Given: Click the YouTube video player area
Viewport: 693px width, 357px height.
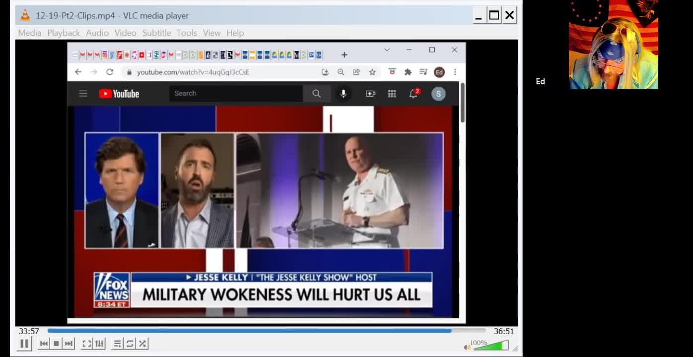Looking at the screenshot, I should [x=264, y=212].
